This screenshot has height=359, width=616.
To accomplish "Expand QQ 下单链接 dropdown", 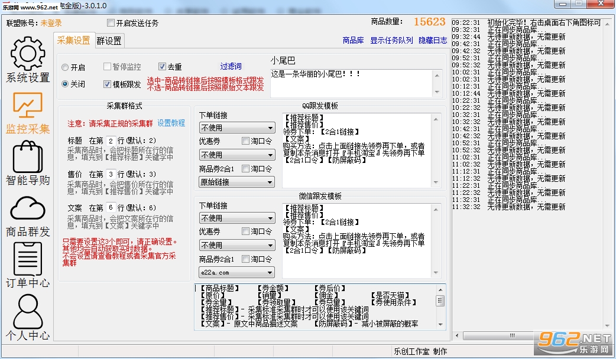I will 237,128.
